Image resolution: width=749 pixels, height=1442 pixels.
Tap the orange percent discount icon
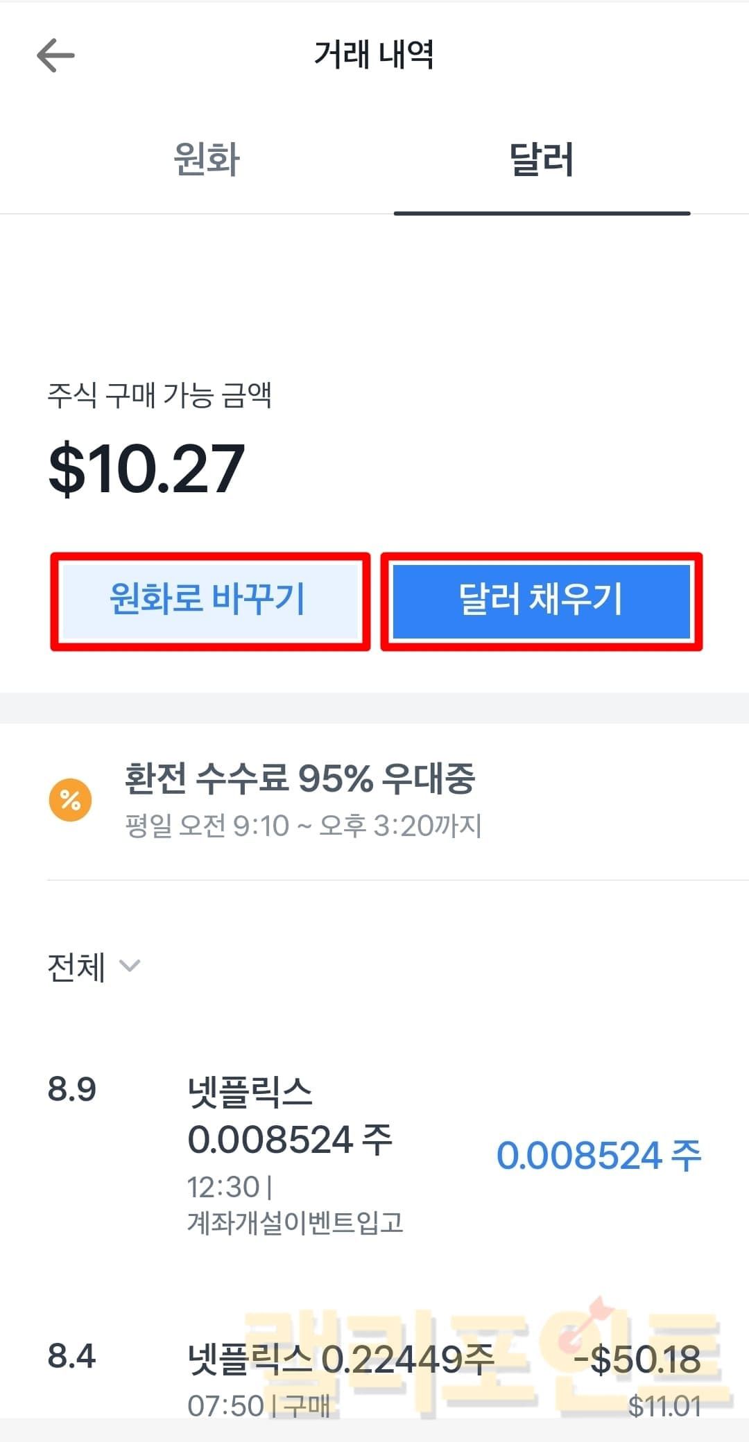(x=70, y=800)
